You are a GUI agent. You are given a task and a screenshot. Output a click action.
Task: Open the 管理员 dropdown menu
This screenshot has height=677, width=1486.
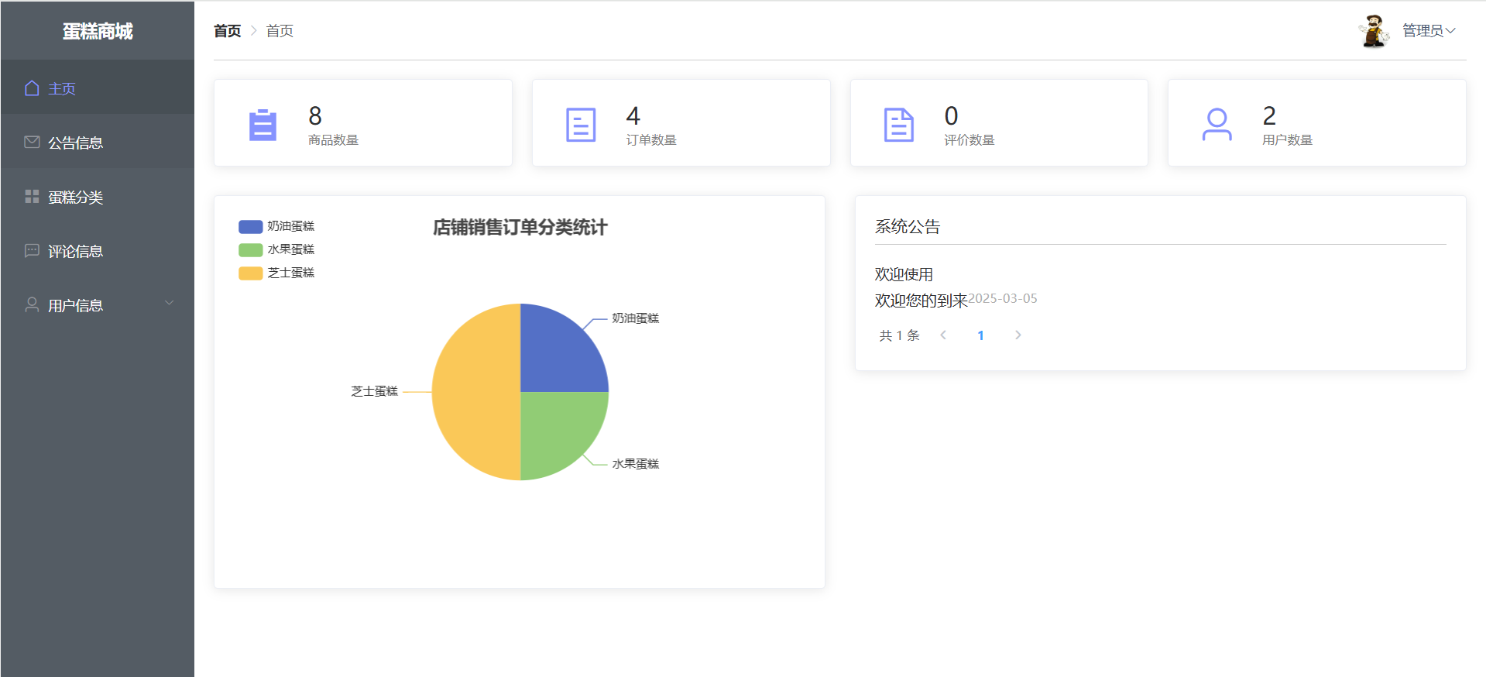click(x=1429, y=31)
